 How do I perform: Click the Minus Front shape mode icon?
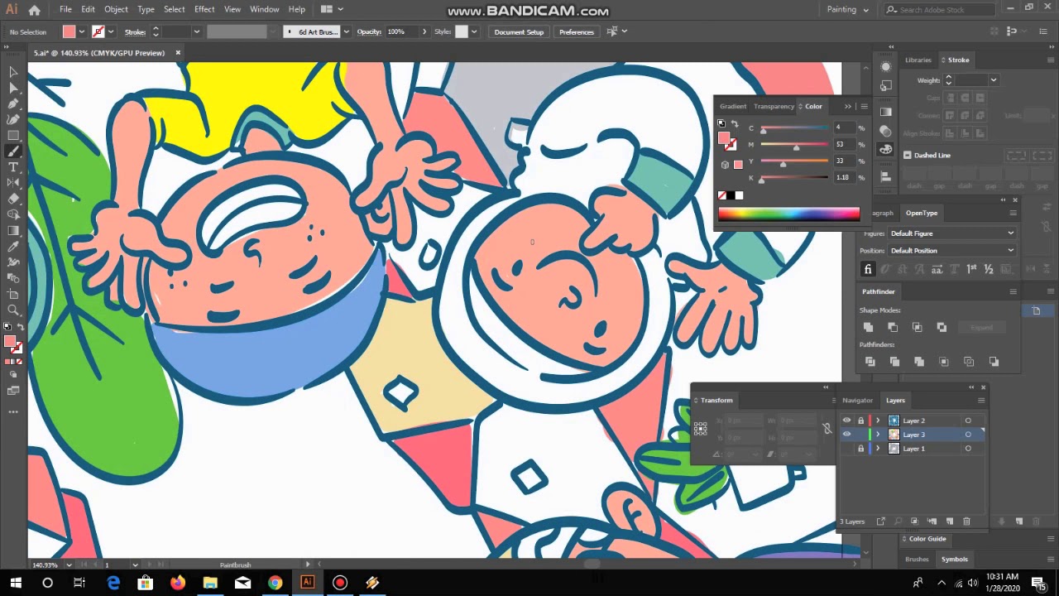(893, 327)
